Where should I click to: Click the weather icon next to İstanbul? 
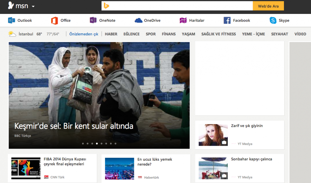12,34
